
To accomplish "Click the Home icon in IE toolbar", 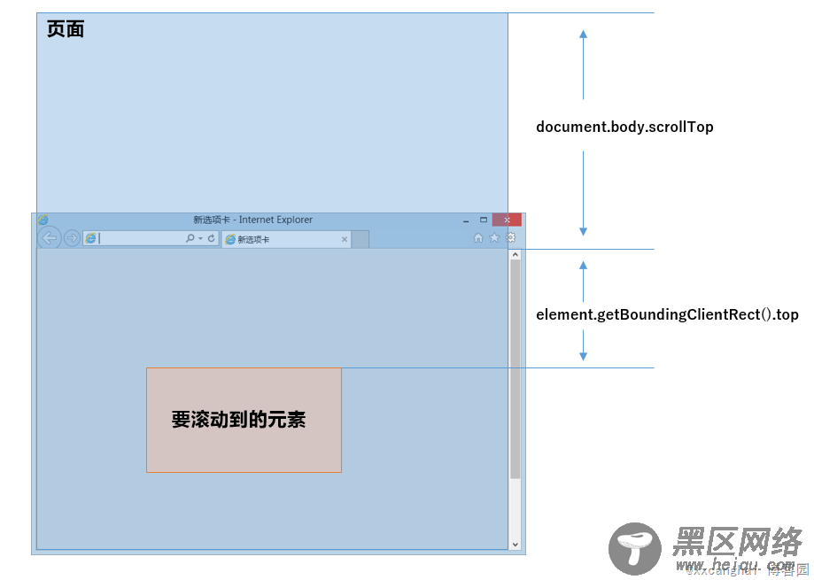I will coord(478,237).
